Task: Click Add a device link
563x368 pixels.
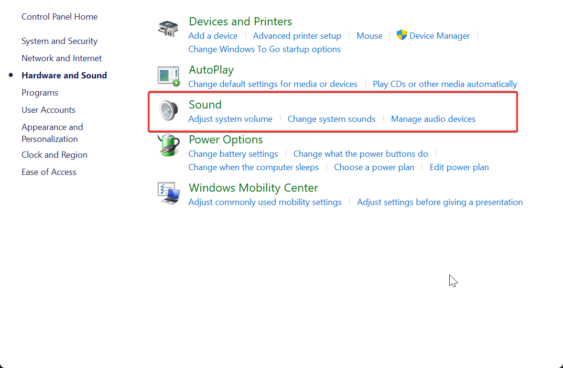Action: [x=213, y=36]
